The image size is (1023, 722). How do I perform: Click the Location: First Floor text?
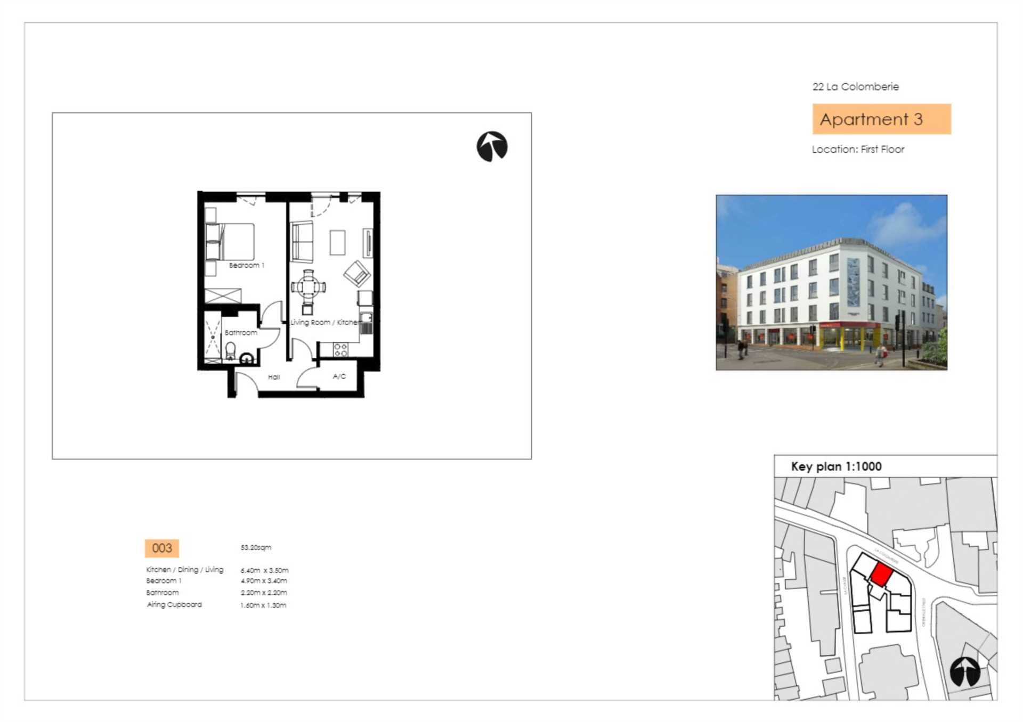coord(858,150)
